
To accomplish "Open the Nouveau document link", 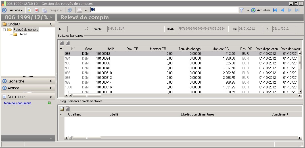I will click(x=17, y=103).
